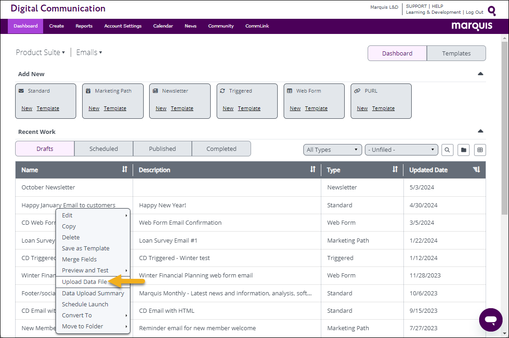Select the Drafts tab
Screen dimensions: 509x338
[45, 149]
